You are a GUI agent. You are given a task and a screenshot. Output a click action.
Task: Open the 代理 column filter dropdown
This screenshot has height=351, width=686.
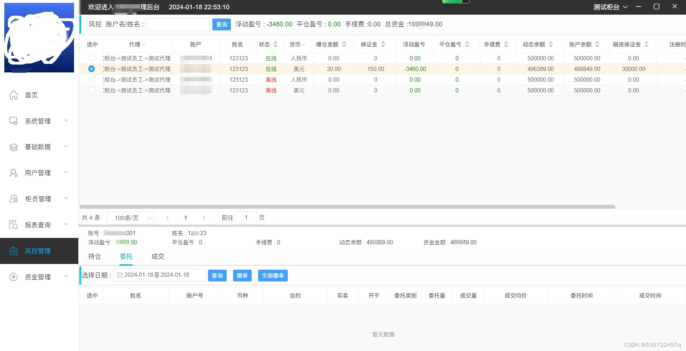[x=143, y=45]
